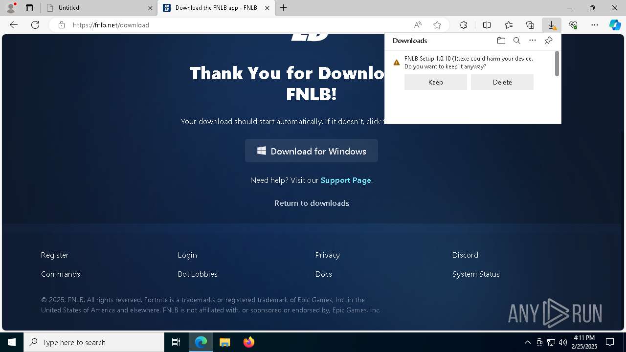The width and height of the screenshot is (626, 352).
Task: Open Collections panel
Action: pyautogui.click(x=530, y=25)
